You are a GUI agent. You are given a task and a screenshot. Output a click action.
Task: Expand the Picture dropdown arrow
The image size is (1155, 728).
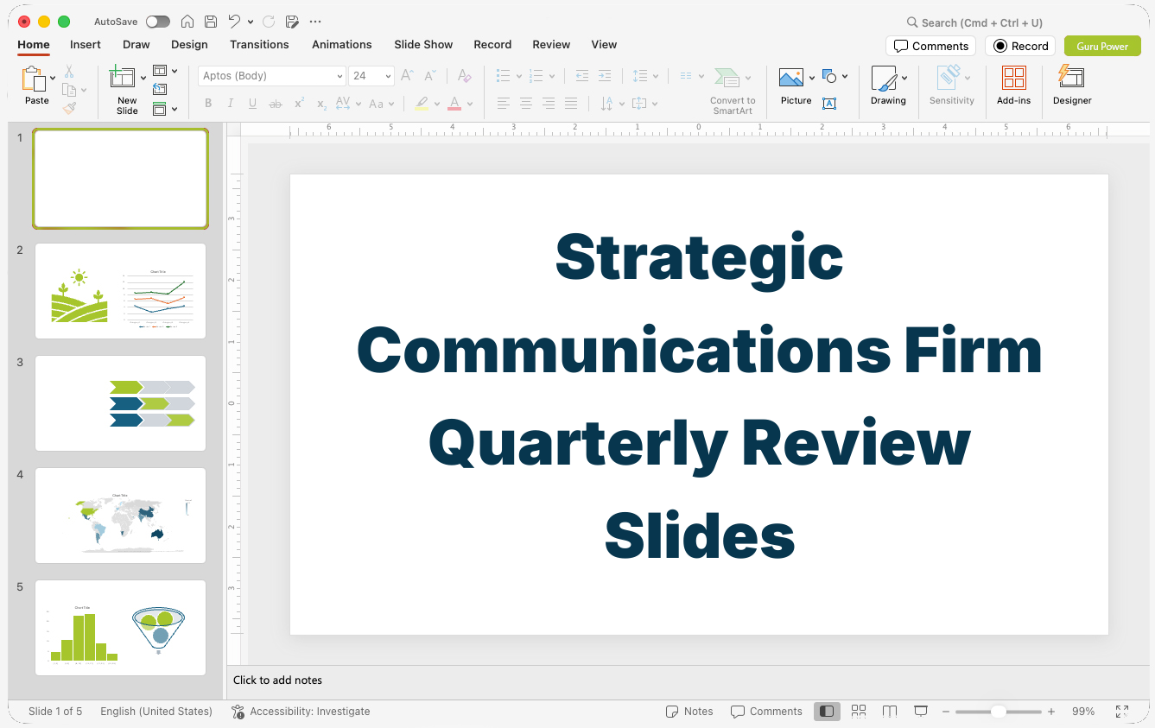tap(812, 78)
